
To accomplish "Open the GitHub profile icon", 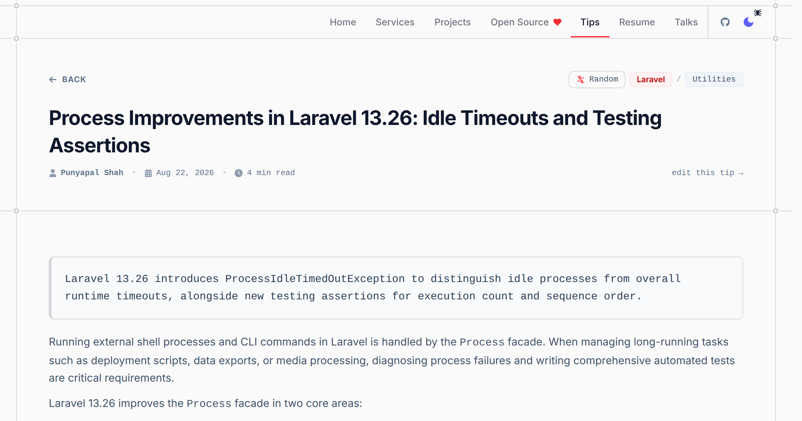I will click(725, 22).
